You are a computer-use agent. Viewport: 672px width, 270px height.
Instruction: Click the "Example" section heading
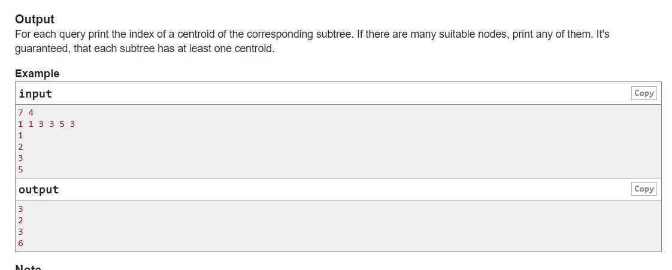pyautogui.click(x=37, y=74)
